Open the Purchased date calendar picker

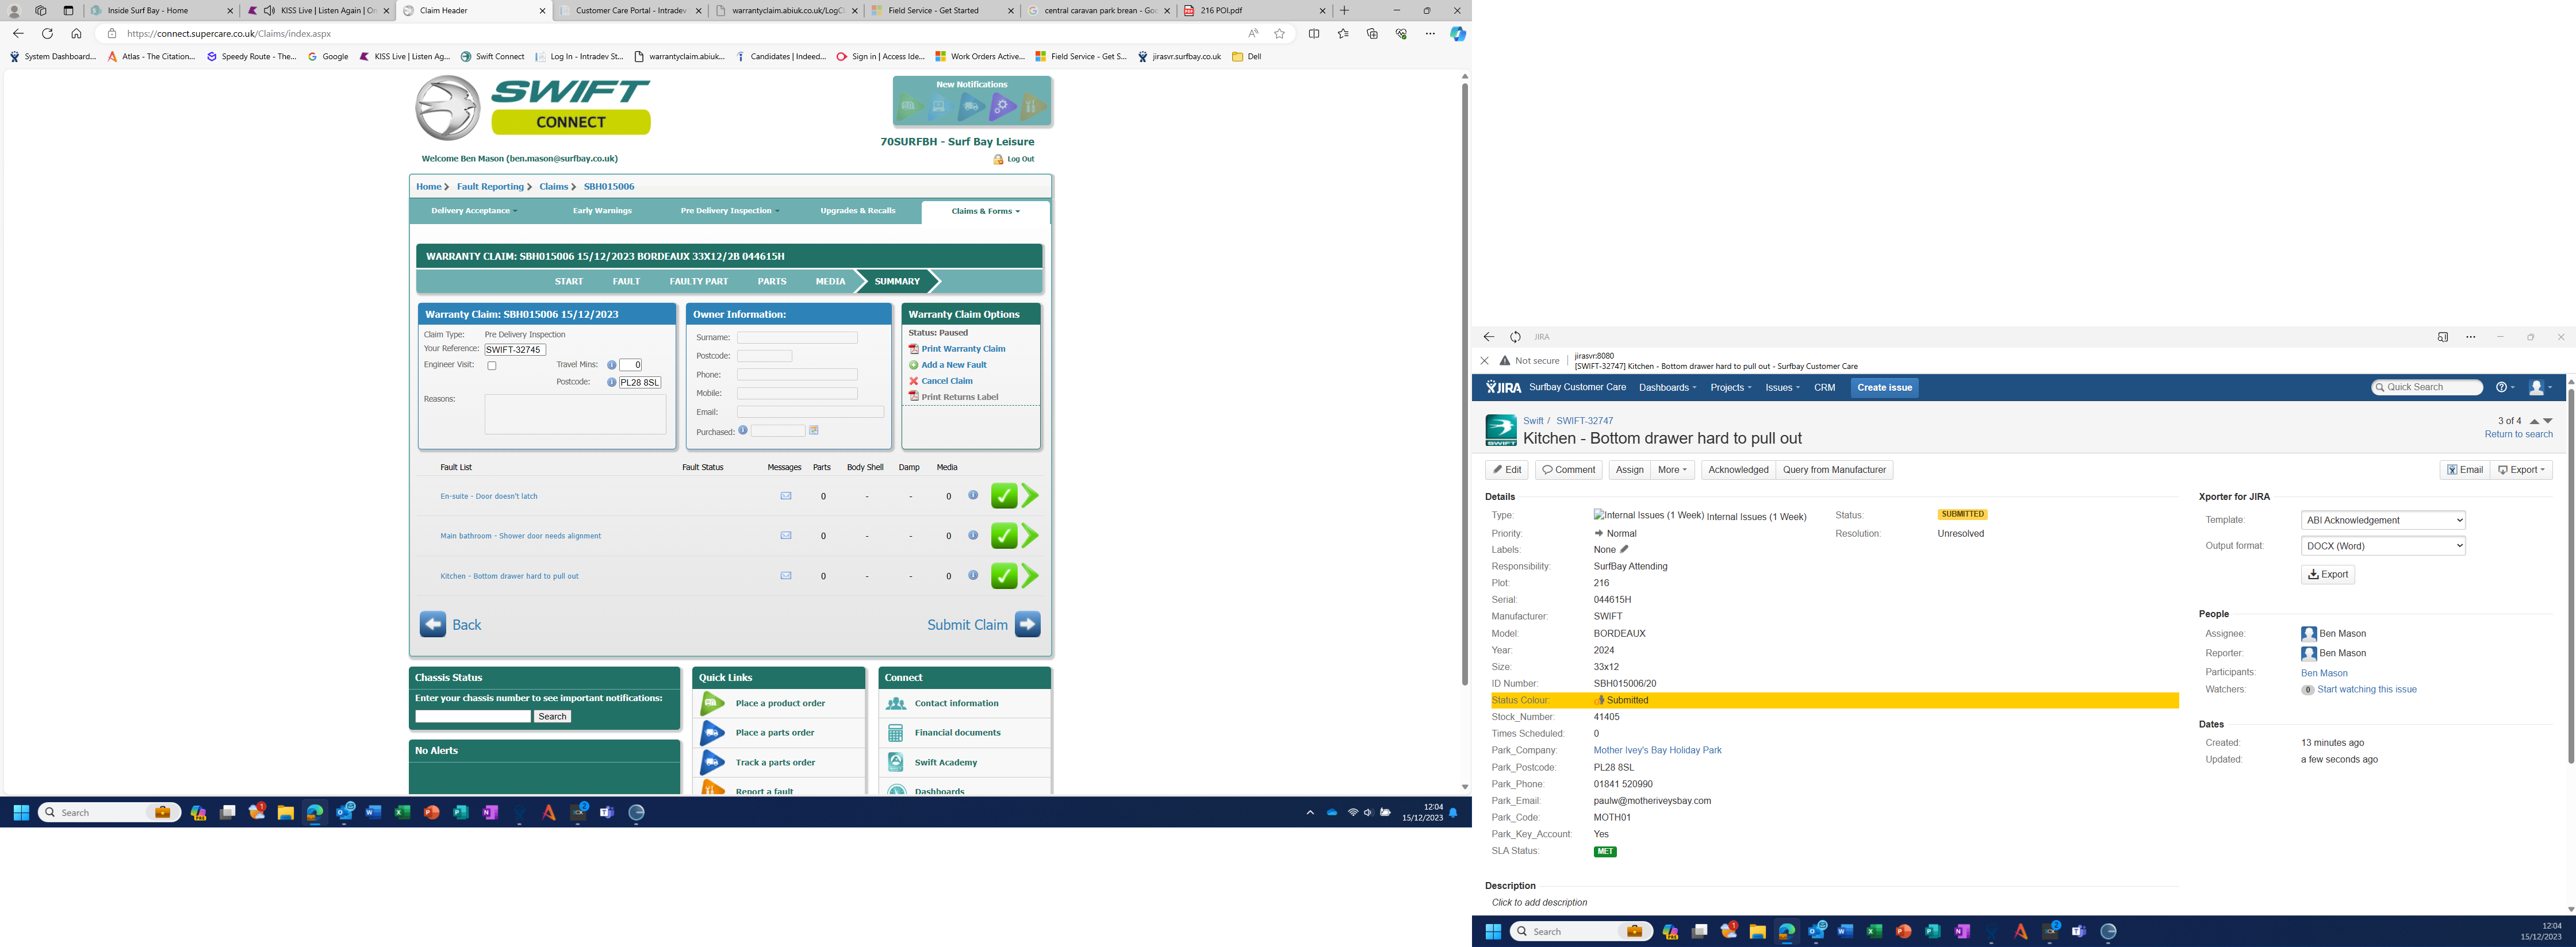point(814,430)
